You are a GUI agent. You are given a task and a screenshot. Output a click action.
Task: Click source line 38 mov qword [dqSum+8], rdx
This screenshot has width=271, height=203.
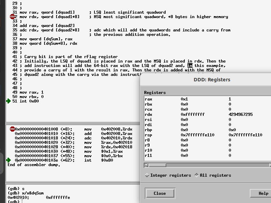point(48,43)
